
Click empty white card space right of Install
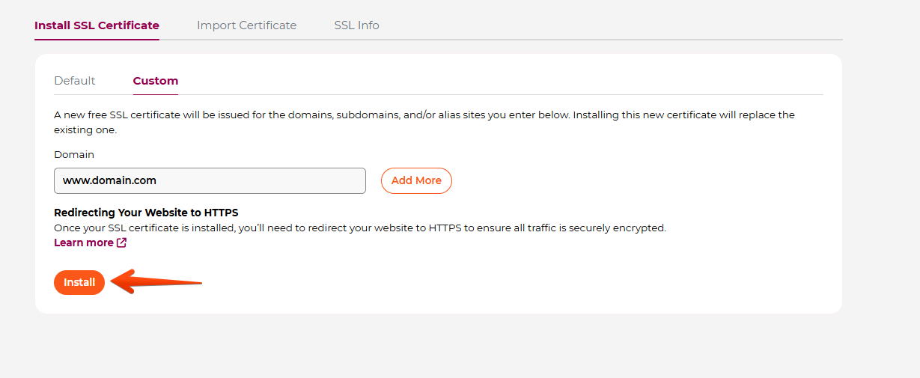tap(487, 282)
